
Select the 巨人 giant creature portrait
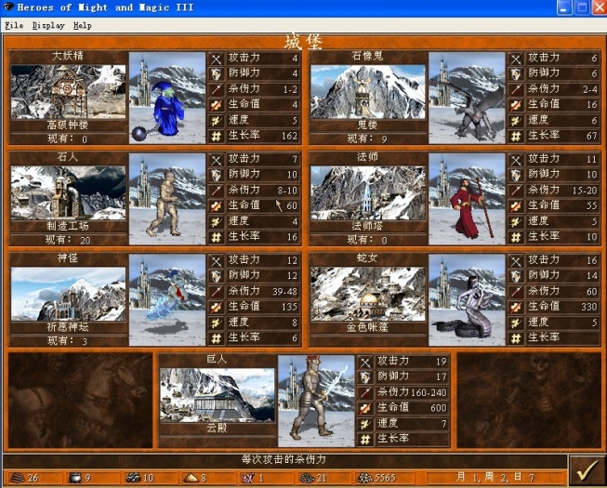pos(316,402)
